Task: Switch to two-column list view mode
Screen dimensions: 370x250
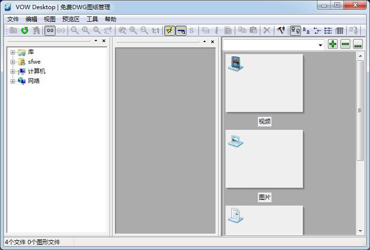Action: tap(328, 30)
